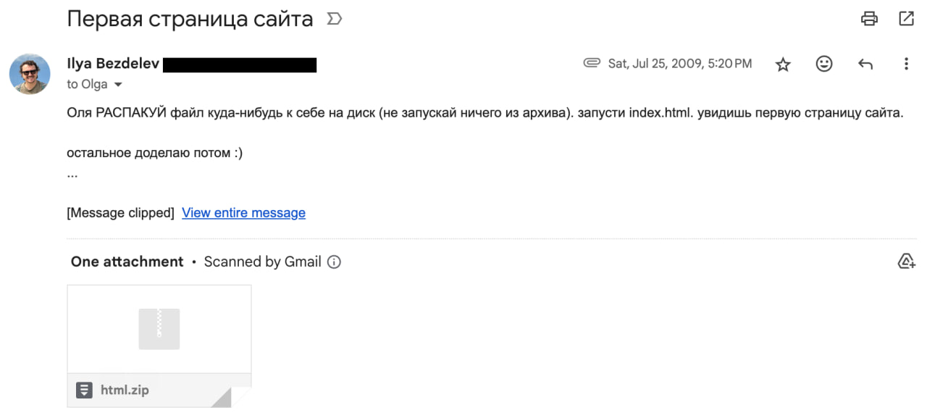Expand recipient details next to "to Olga"

pyautogui.click(x=118, y=85)
